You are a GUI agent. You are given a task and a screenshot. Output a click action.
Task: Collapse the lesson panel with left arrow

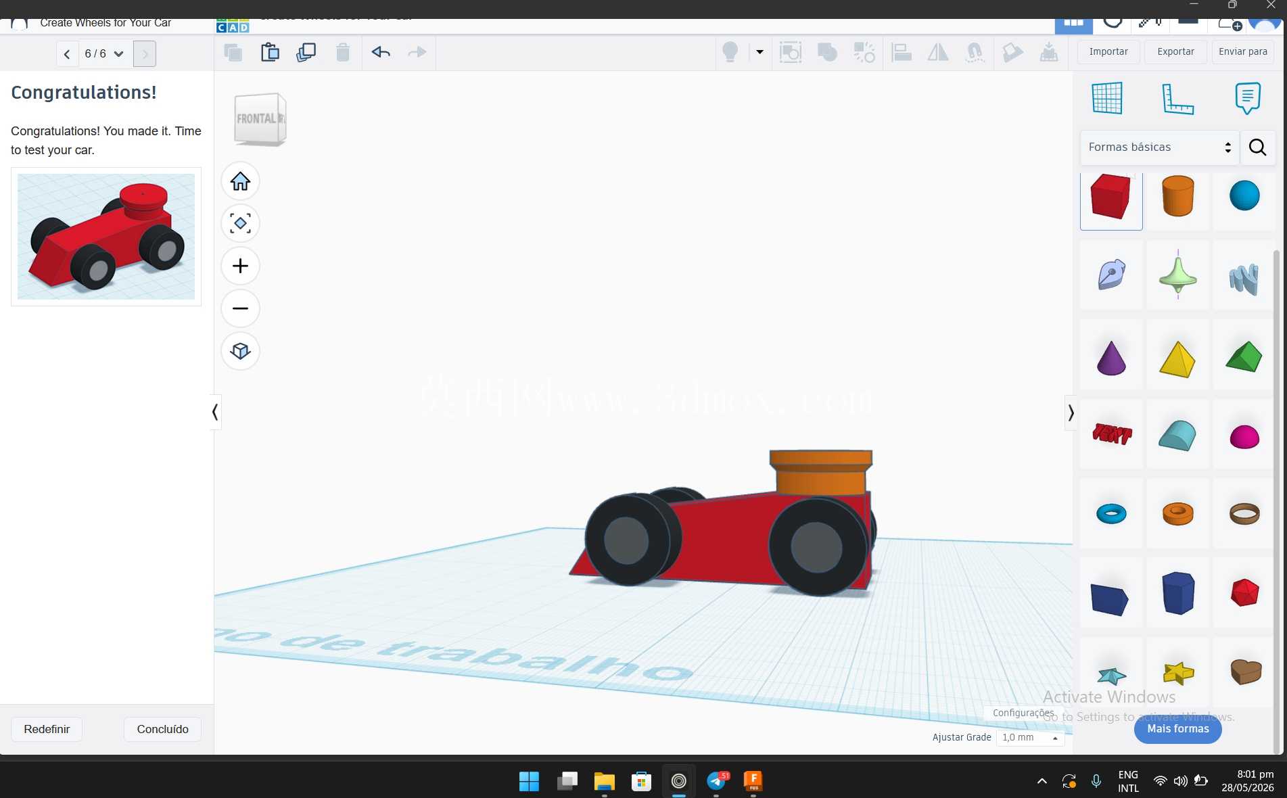215,412
